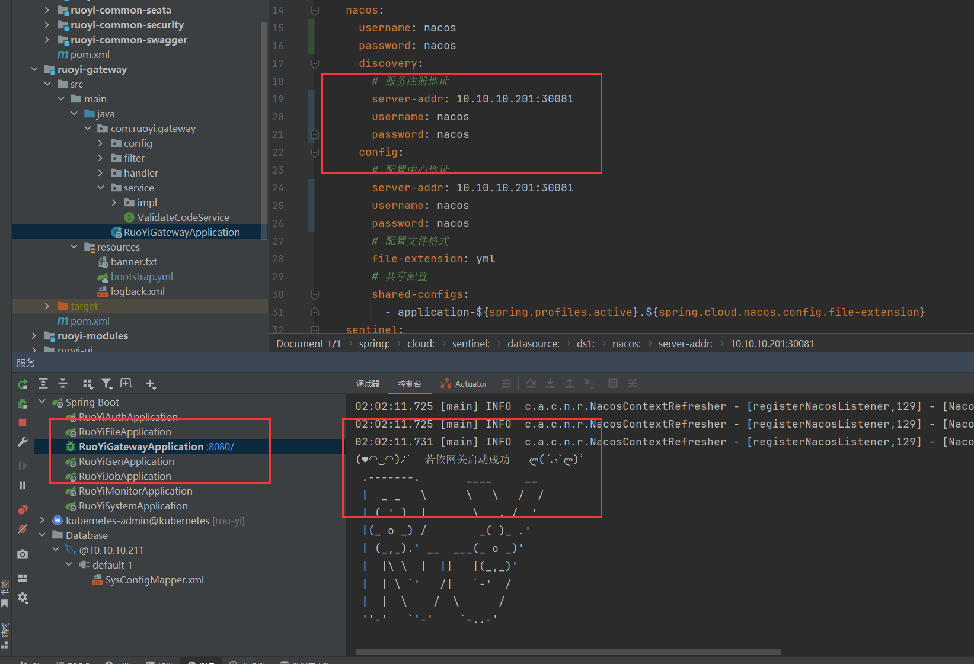Pause the program in services sidebar
The width and height of the screenshot is (974, 664).
tap(23, 485)
